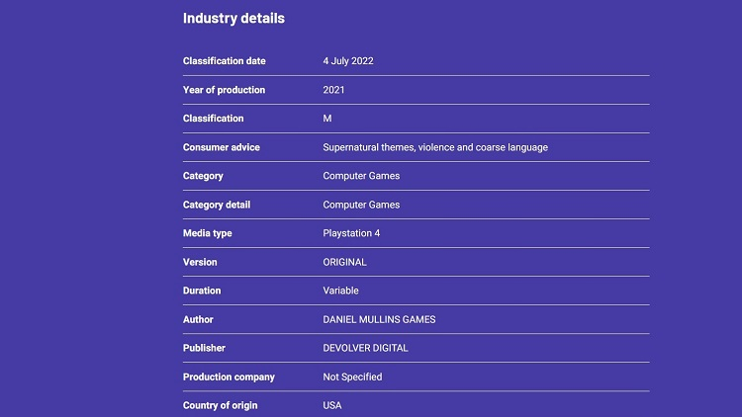Select the Playstation 4 media type value

(x=351, y=233)
